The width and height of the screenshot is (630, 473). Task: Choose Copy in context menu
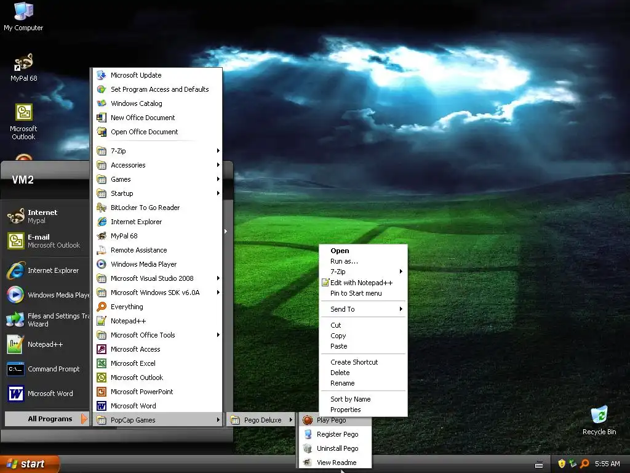tap(363, 336)
